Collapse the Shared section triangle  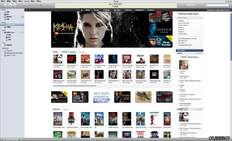pos(1,43)
